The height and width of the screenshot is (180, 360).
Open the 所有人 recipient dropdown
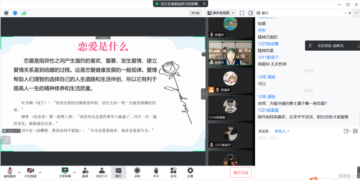click(x=282, y=131)
